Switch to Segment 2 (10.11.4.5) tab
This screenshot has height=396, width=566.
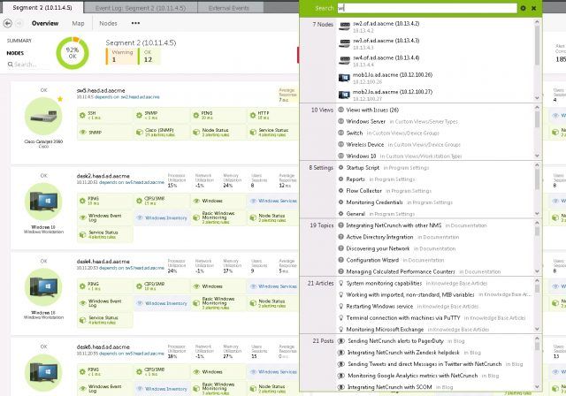click(42, 7)
